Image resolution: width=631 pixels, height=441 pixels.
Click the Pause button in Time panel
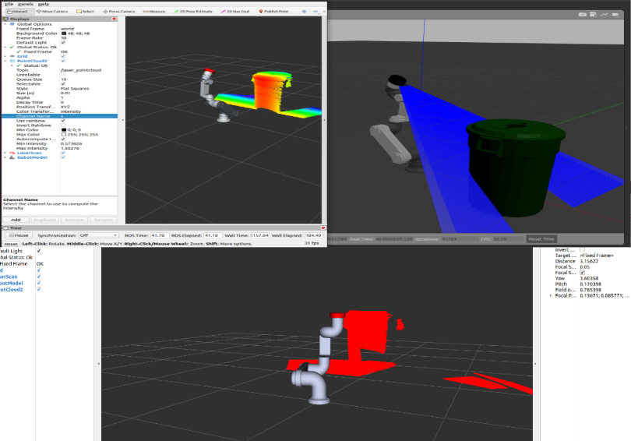pos(19,235)
